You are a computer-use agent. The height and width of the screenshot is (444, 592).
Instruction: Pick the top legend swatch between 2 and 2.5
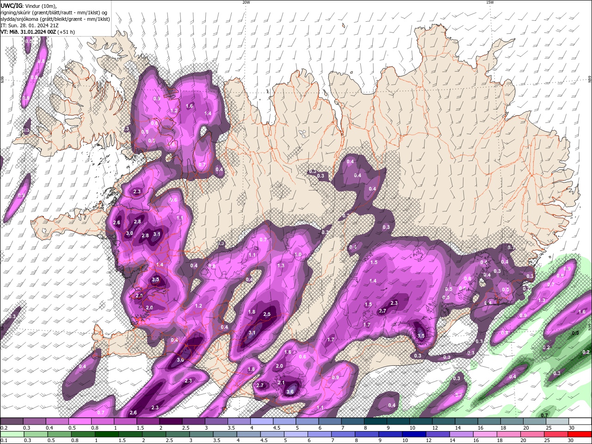pyautogui.click(x=171, y=421)
